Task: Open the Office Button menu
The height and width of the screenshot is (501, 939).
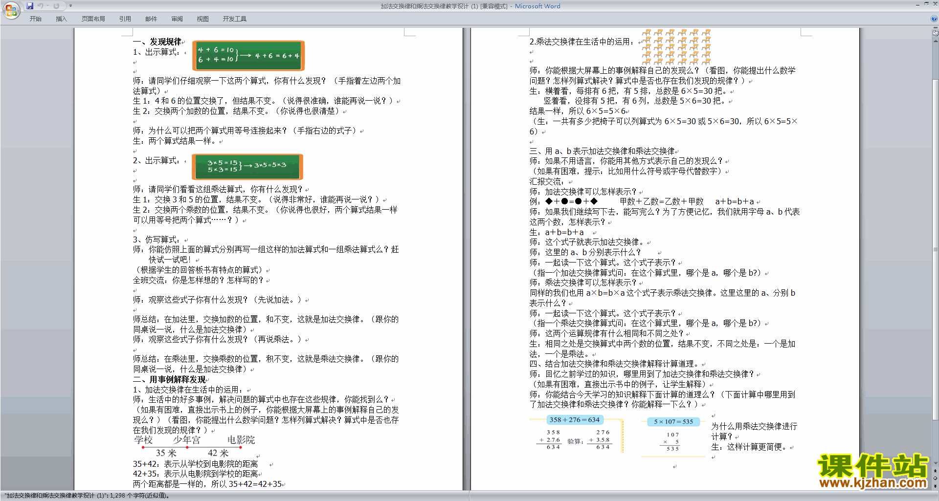Action: tap(11, 10)
